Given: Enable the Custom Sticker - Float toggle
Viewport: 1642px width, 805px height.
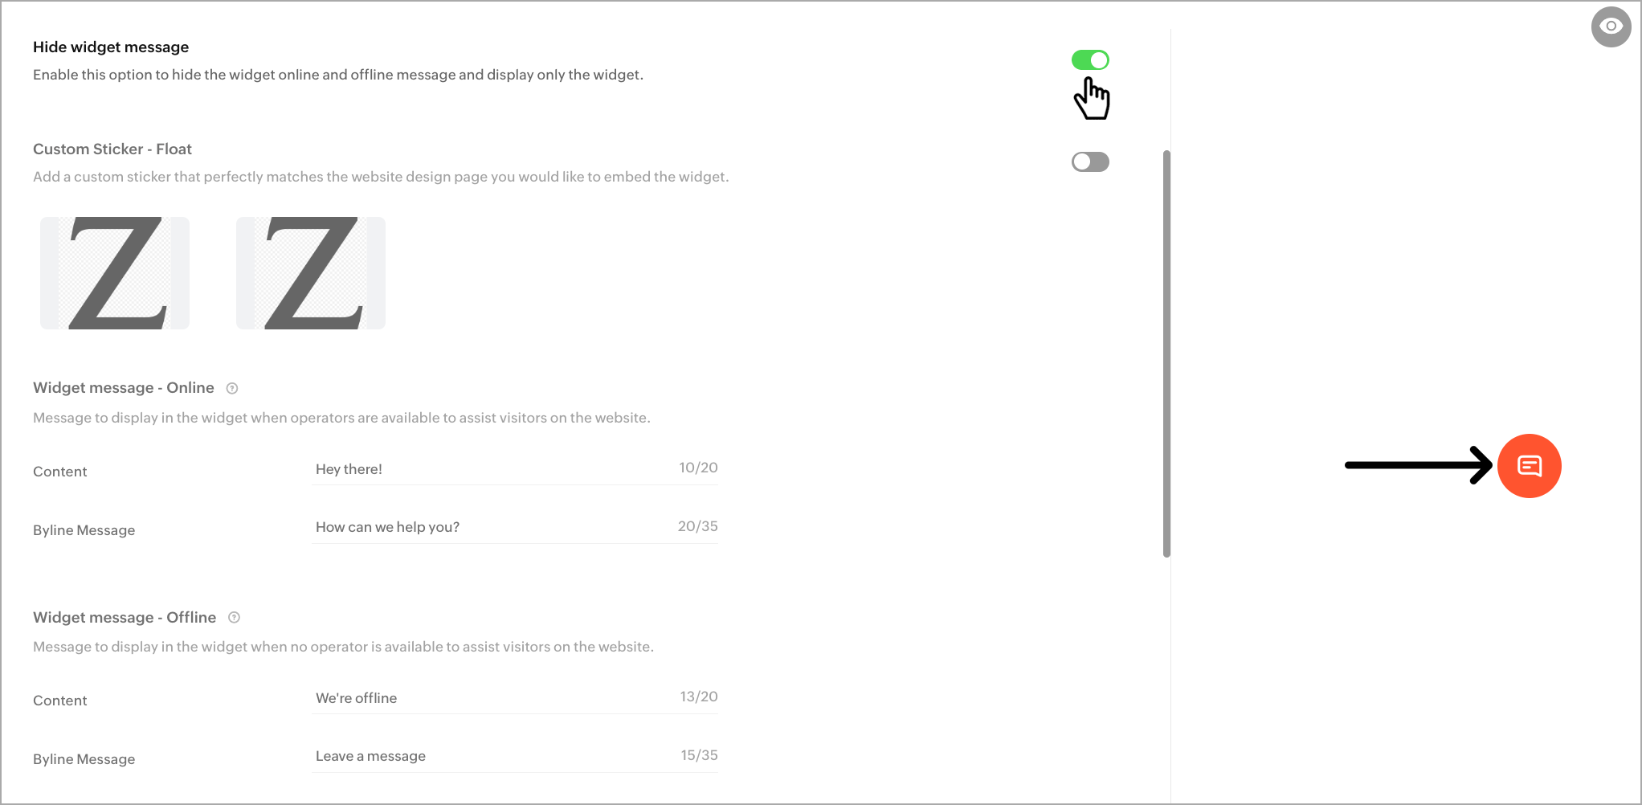Looking at the screenshot, I should [x=1090, y=161].
